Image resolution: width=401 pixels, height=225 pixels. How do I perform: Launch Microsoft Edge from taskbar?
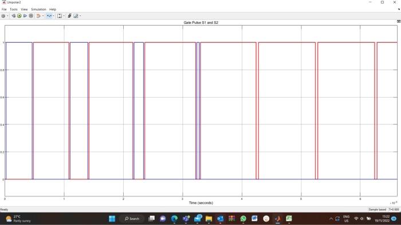(174, 219)
